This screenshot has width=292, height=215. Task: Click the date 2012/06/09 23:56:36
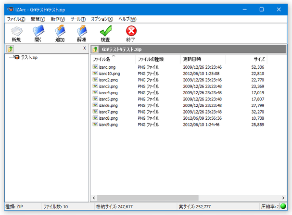pos(202,118)
